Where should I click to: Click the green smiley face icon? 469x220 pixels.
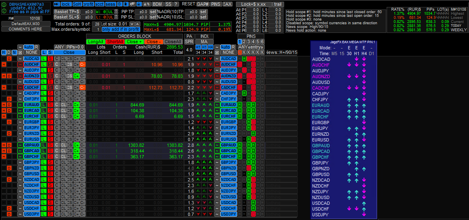tap(4, 5)
